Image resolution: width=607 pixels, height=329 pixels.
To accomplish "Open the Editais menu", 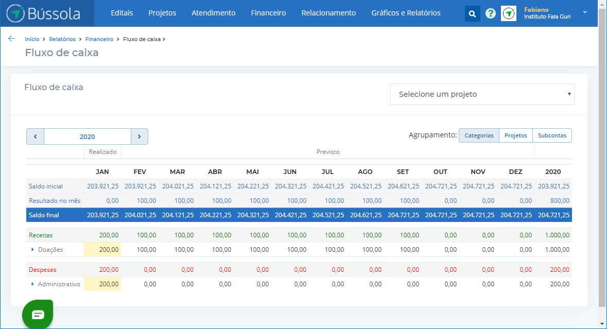I will pos(122,13).
